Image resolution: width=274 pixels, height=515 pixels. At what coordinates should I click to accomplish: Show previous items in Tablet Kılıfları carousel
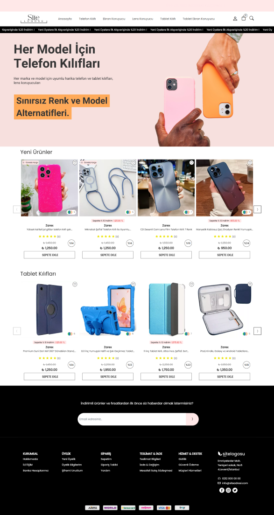17,331
